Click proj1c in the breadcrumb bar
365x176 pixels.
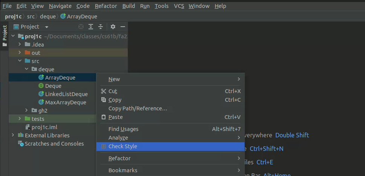click(13, 17)
